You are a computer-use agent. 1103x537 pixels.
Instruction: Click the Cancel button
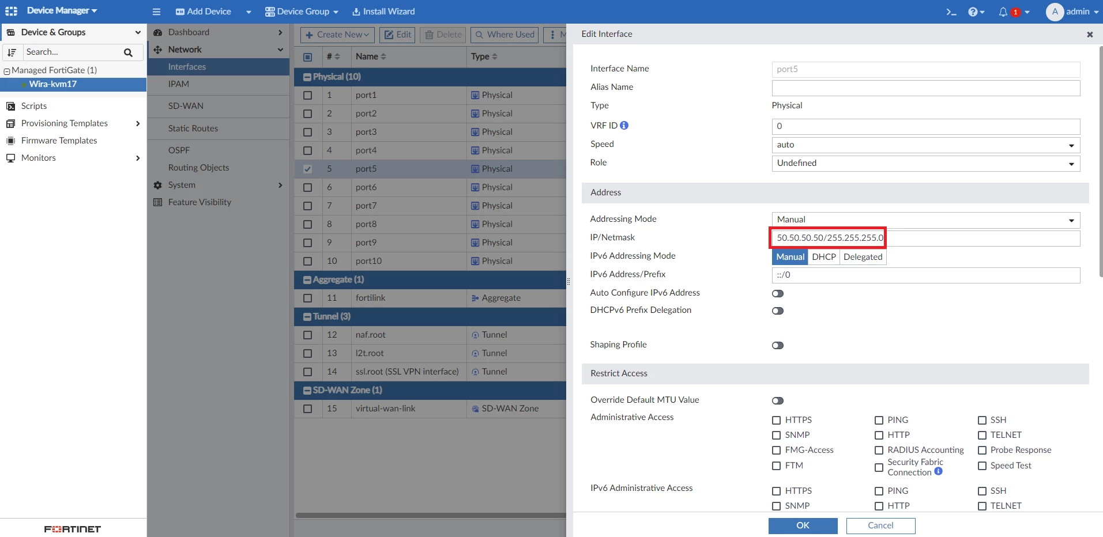coord(880,525)
